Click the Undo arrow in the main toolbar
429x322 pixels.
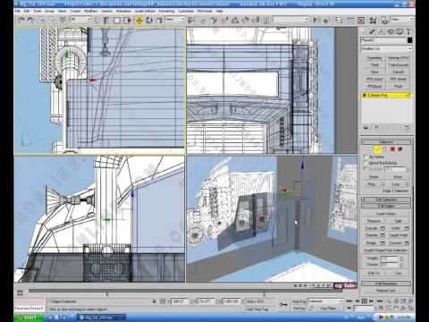pos(21,20)
